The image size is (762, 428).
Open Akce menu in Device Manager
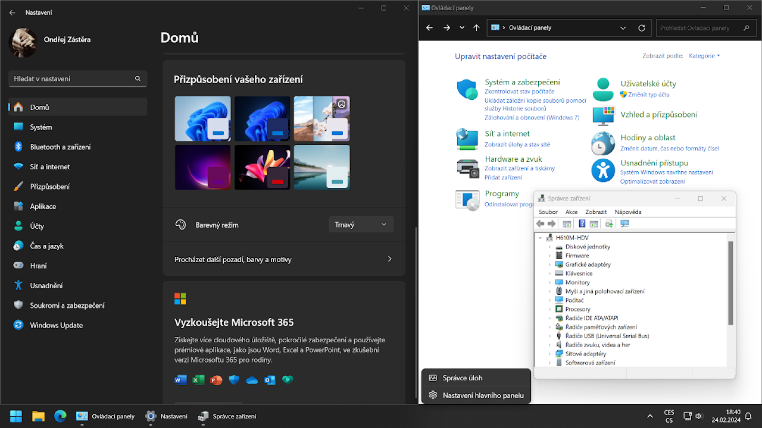click(571, 212)
